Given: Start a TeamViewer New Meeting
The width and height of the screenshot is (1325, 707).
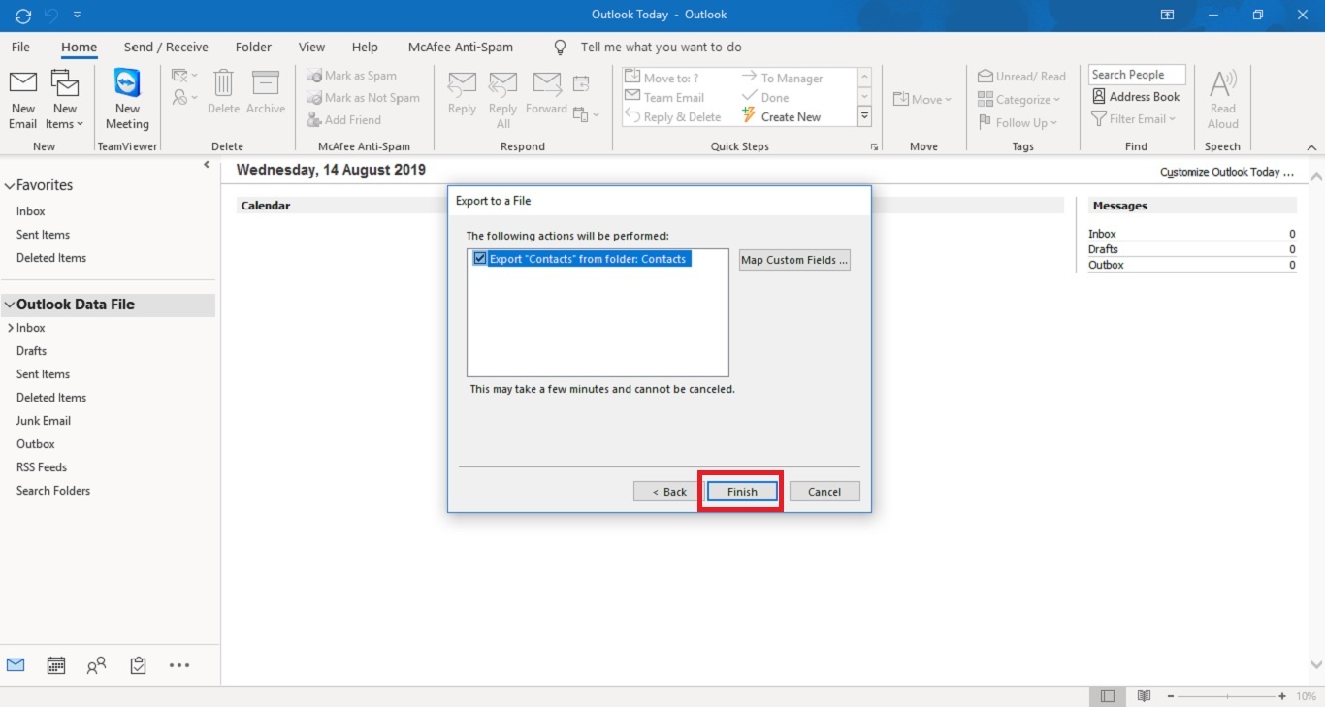Looking at the screenshot, I should [127, 100].
